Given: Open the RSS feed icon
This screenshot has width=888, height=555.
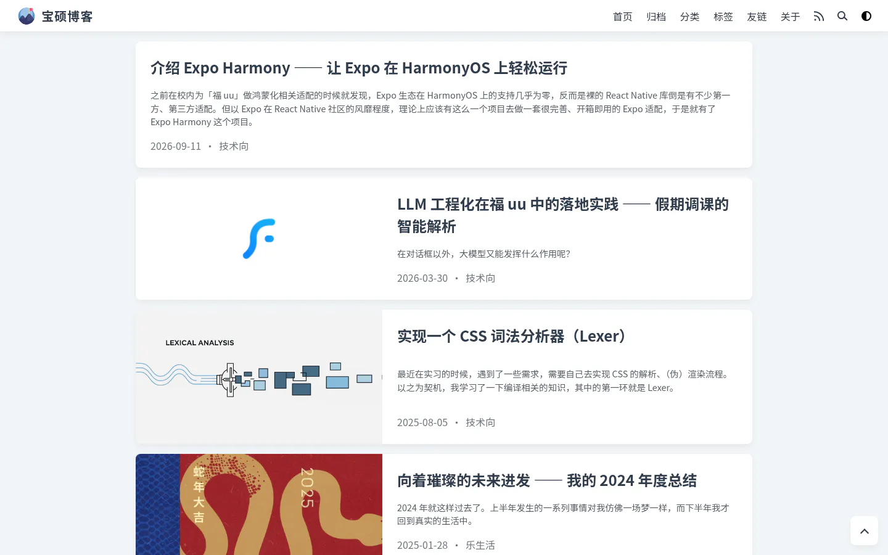Looking at the screenshot, I should 819,16.
